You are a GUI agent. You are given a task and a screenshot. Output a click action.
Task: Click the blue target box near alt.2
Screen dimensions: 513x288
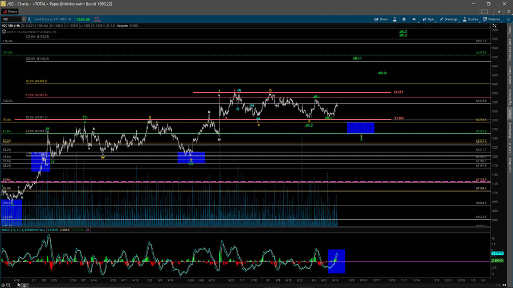pyautogui.click(x=360, y=127)
